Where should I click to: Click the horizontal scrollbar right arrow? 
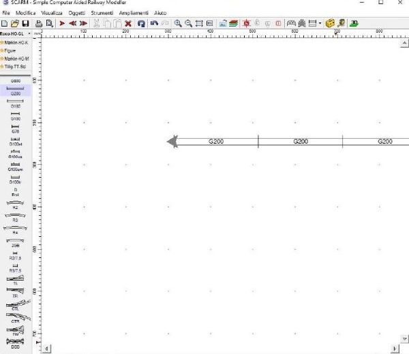coord(395,348)
